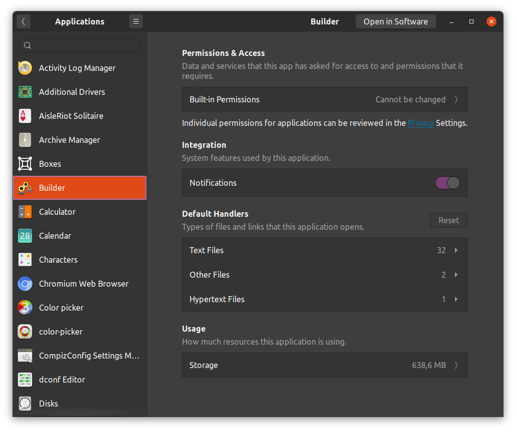Select the Characters app icon

tap(25, 260)
